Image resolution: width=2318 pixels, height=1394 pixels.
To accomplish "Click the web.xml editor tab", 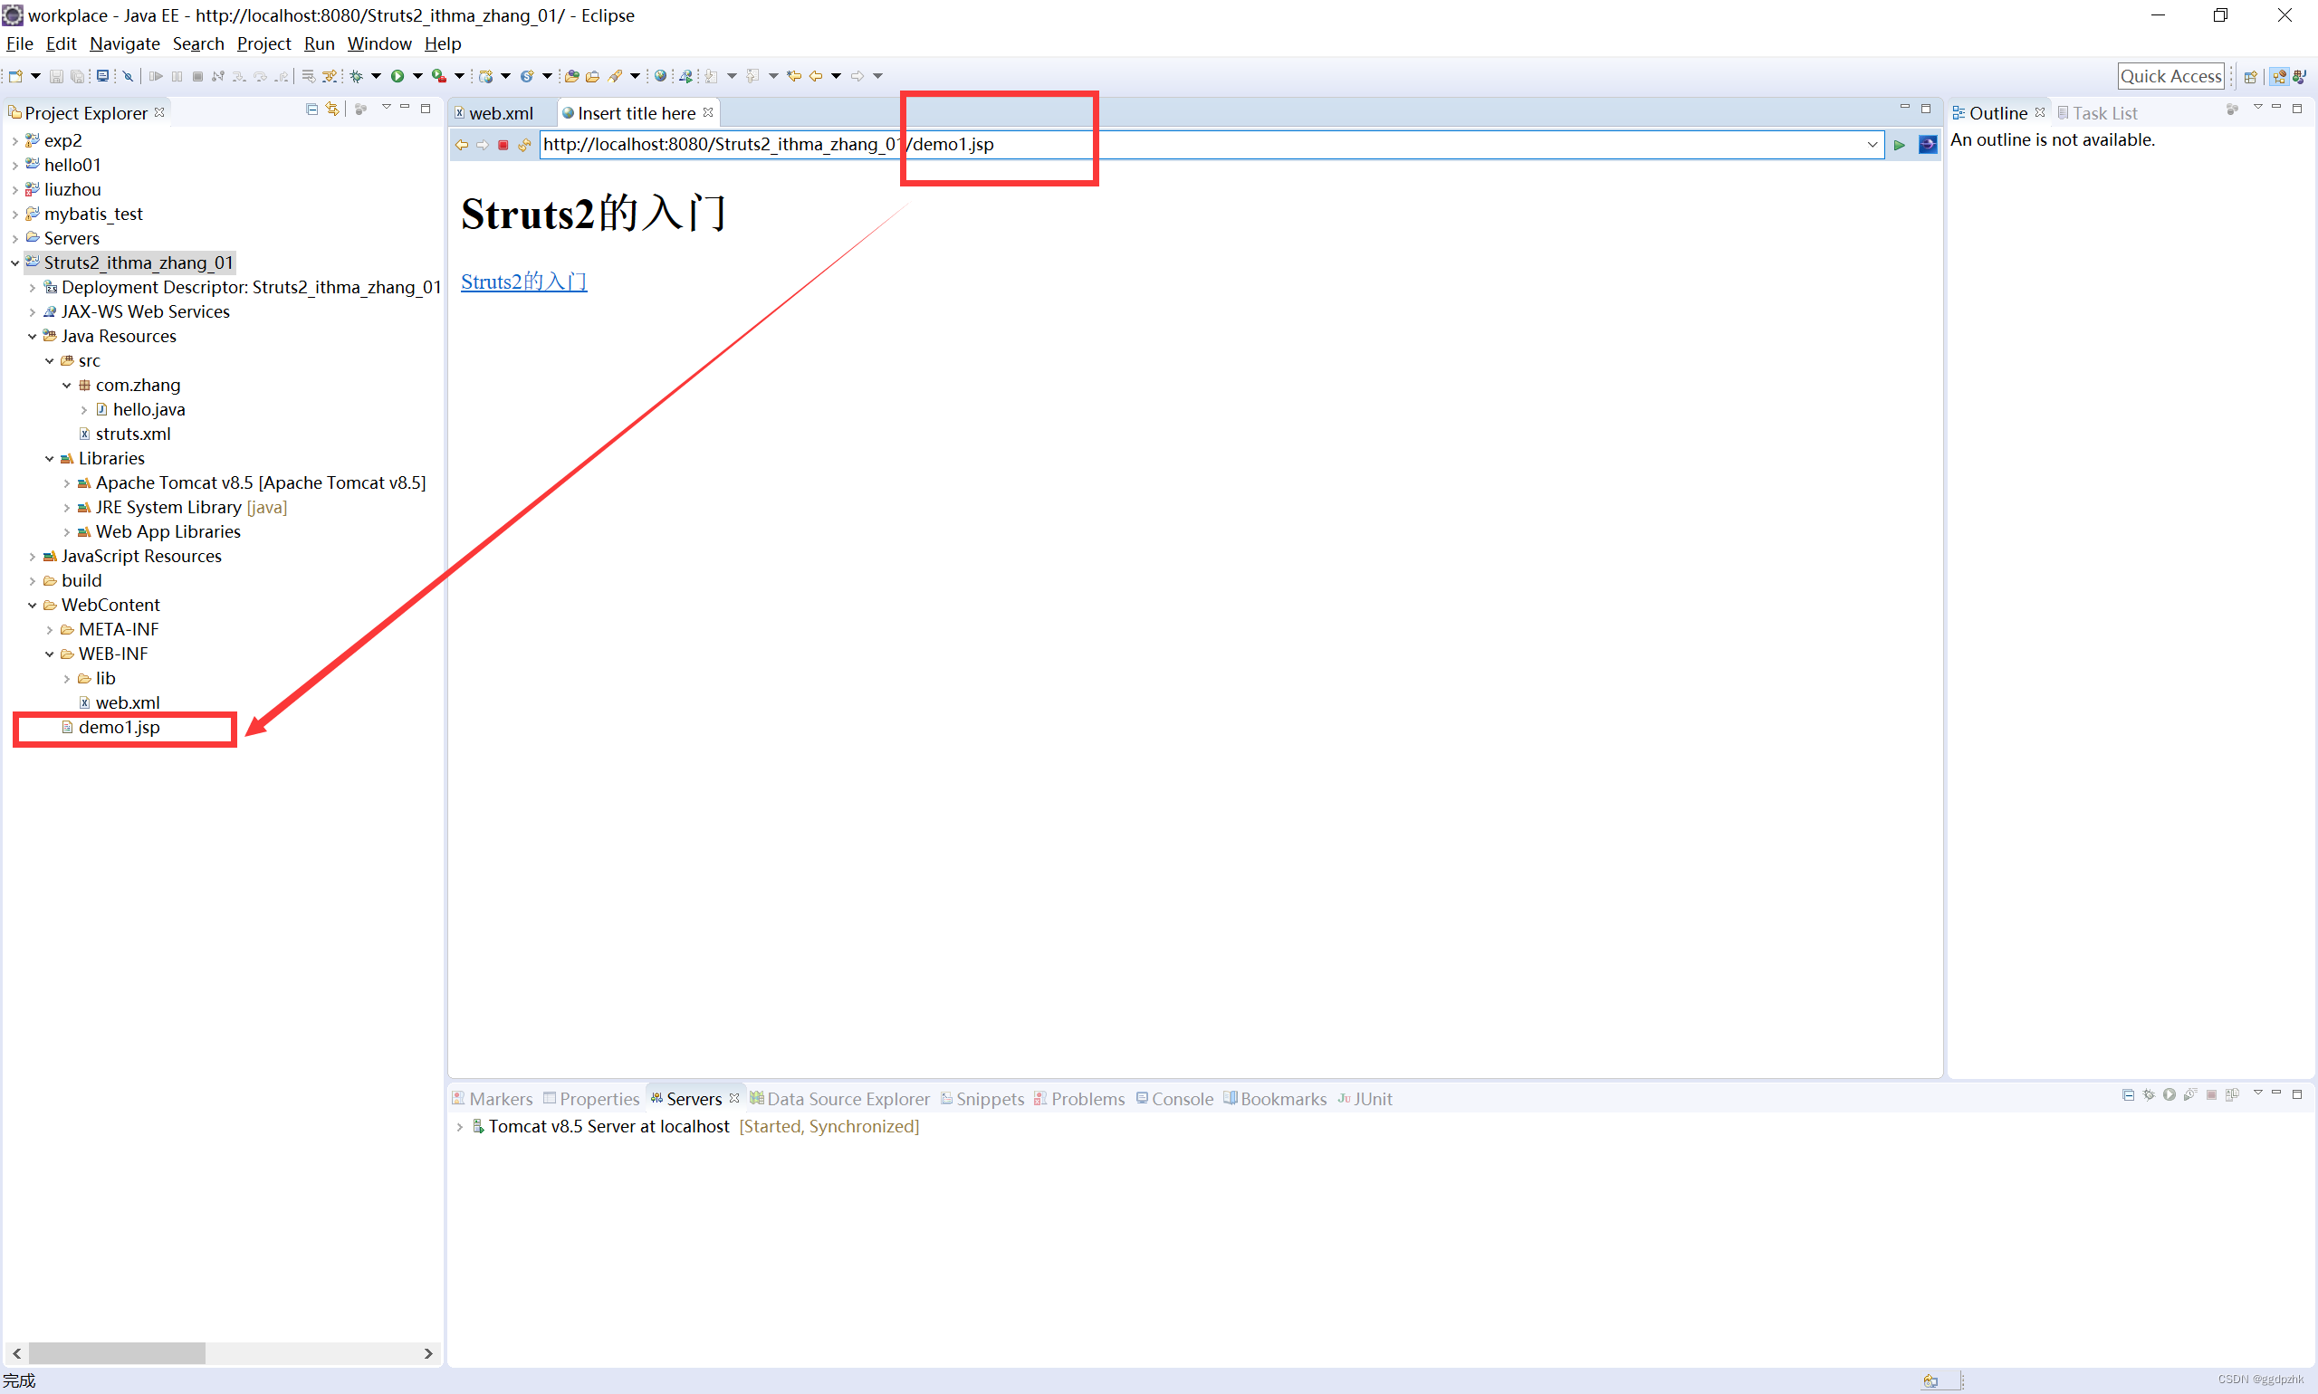I will point(497,112).
